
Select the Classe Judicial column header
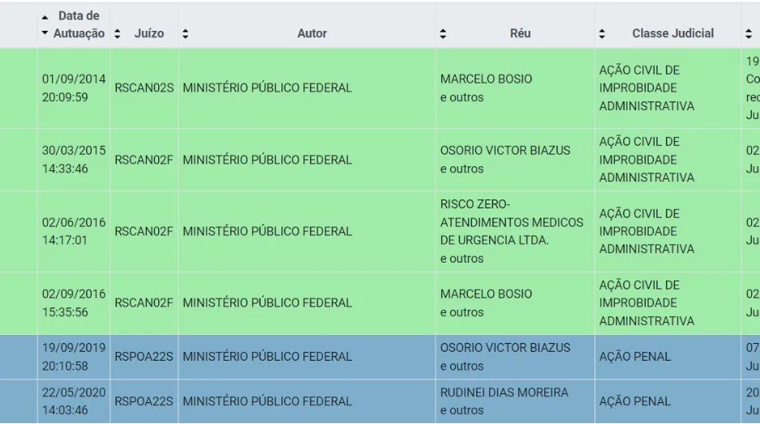[x=672, y=33]
